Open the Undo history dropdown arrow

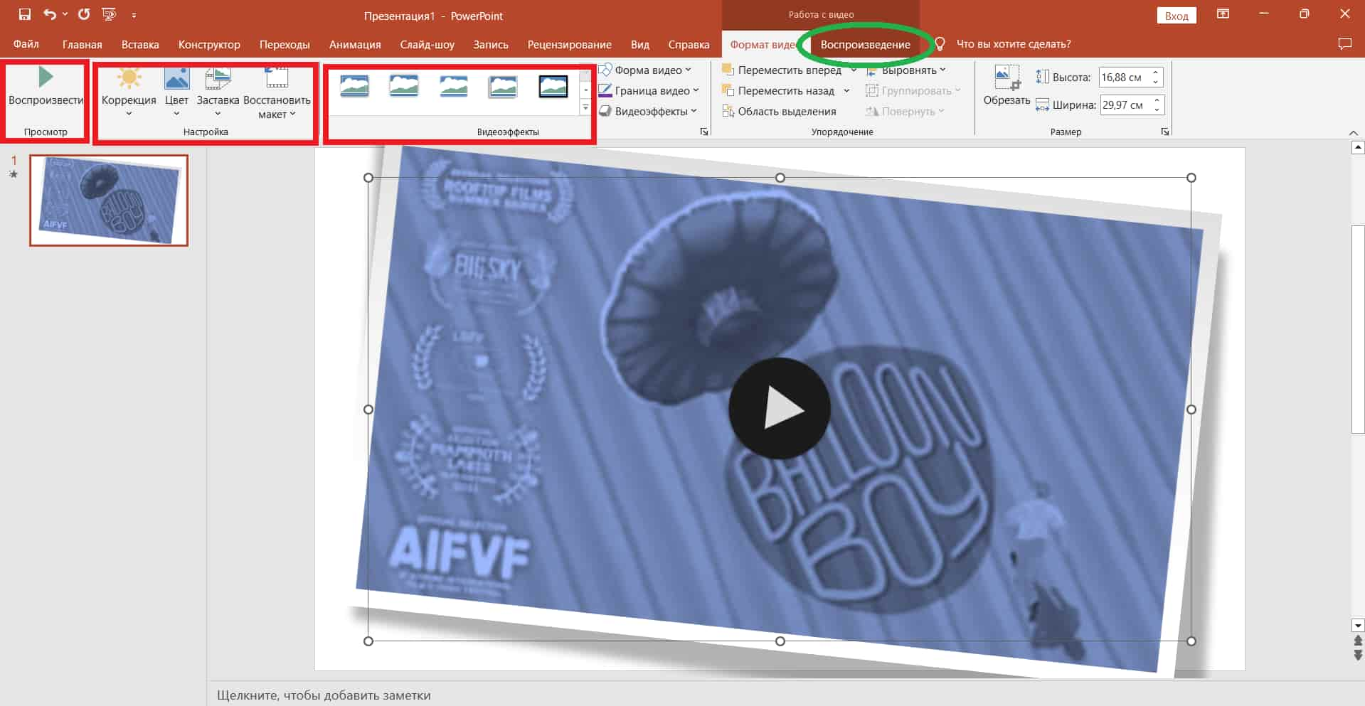click(65, 14)
